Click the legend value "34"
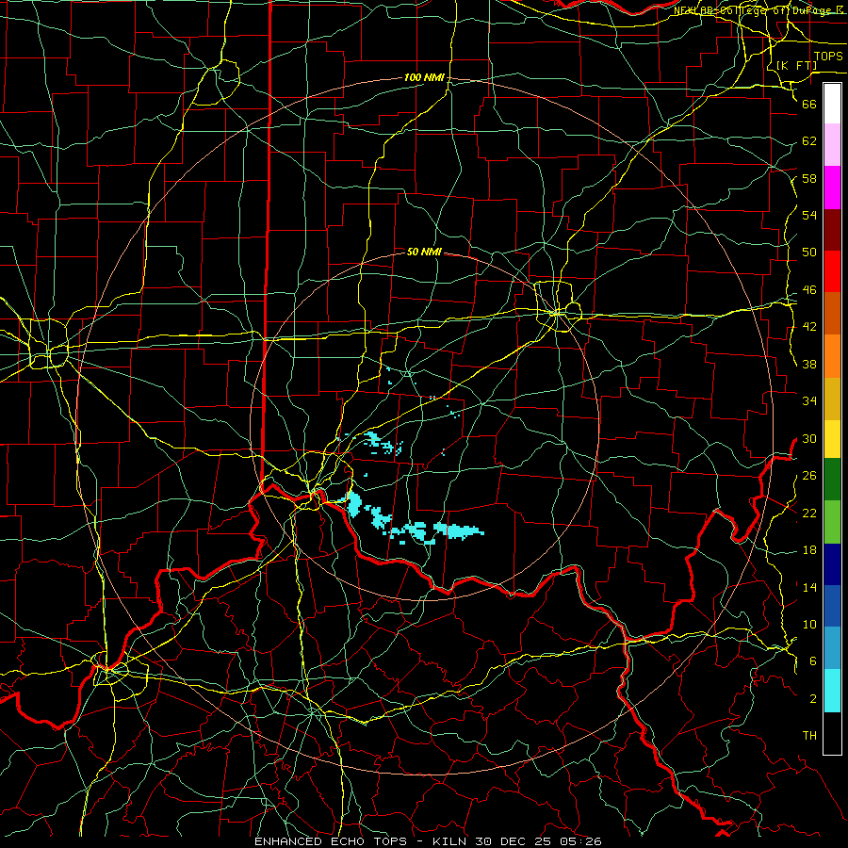This screenshot has width=848, height=848. click(x=809, y=401)
